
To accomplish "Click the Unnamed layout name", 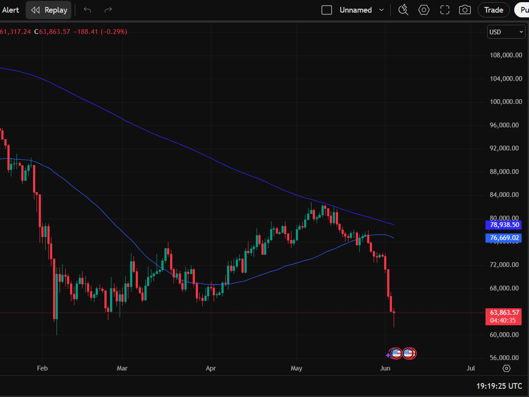I will [x=356, y=10].
